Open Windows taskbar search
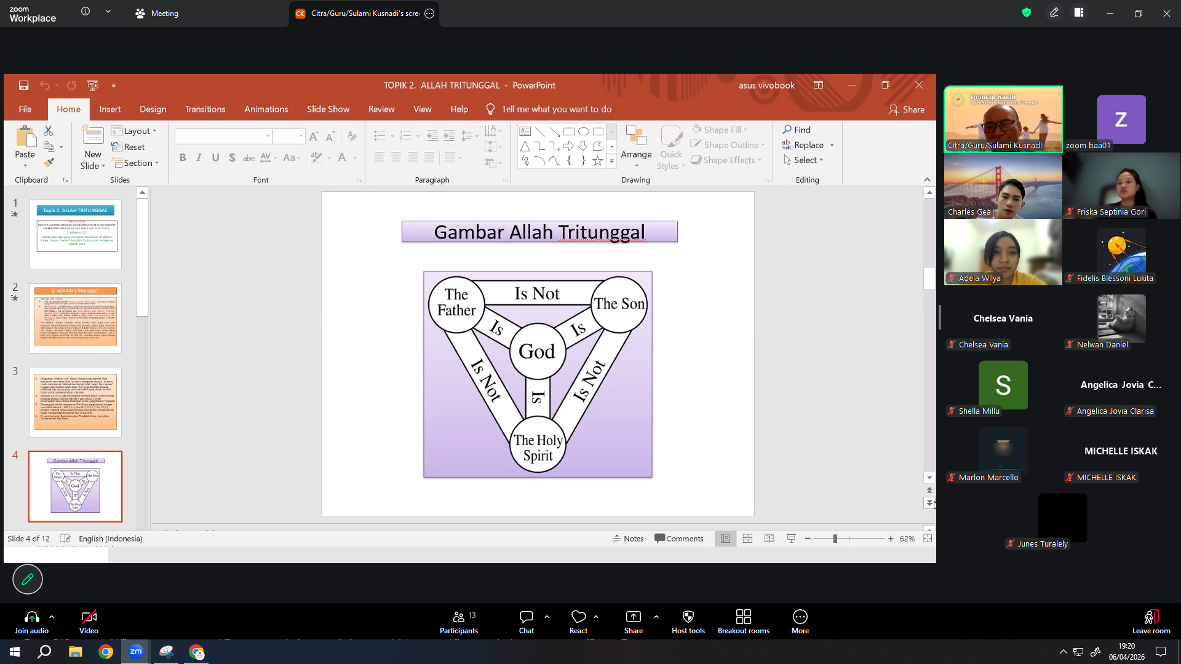The image size is (1181, 664). pos(44,652)
